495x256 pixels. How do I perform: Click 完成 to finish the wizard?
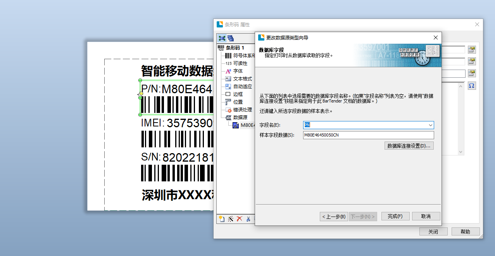click(x=395, y=217)
